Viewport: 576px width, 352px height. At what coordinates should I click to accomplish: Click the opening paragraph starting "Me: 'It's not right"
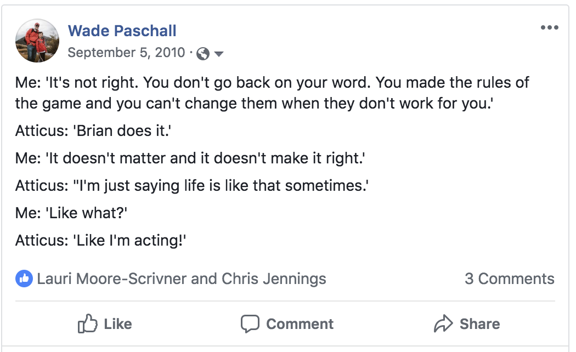[272, 93]
